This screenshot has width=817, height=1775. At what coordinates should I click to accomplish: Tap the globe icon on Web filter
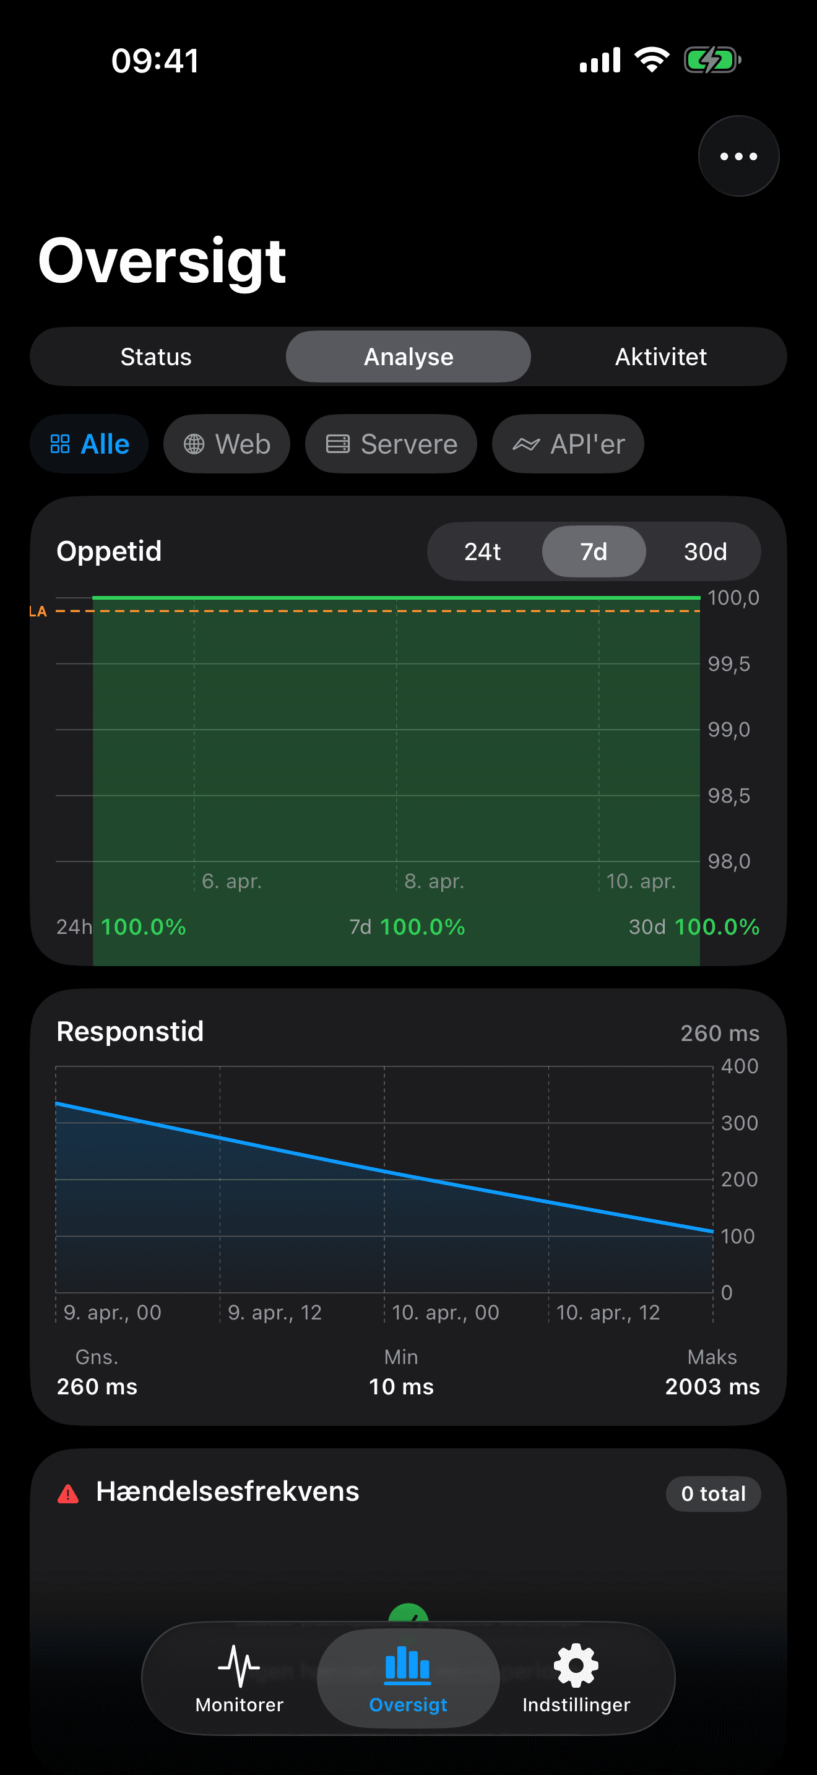[194, 444]
